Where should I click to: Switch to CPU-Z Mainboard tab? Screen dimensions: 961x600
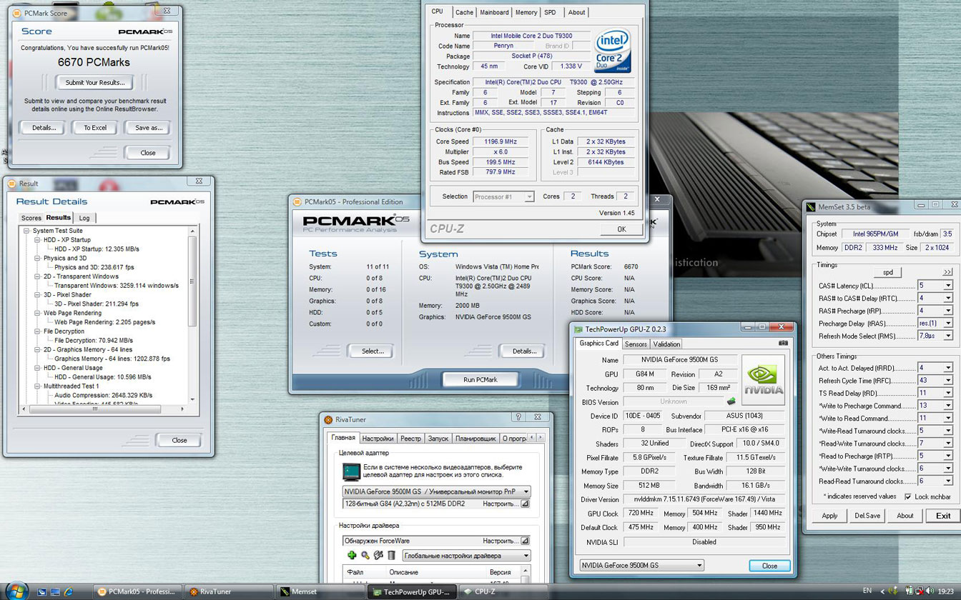pyautogui.click(x=494, y=12)
